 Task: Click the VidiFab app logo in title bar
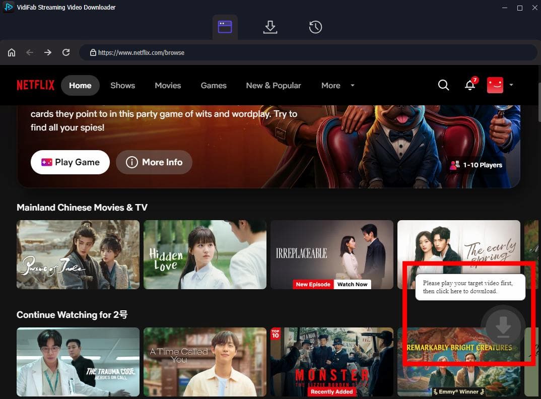click(x=8, y=7)
